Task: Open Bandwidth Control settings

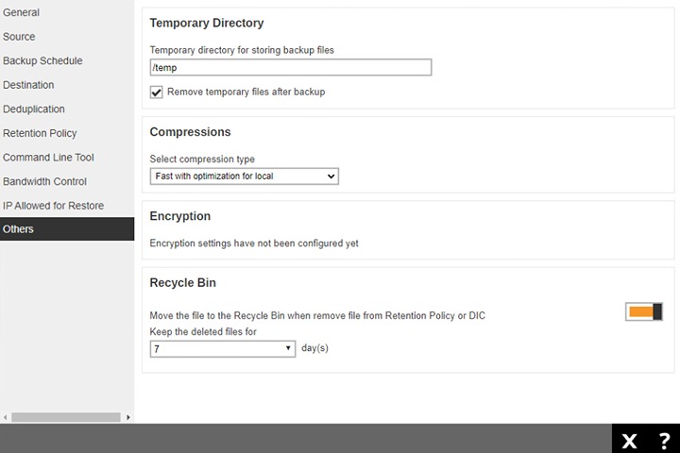Action: tap(44, 181)
